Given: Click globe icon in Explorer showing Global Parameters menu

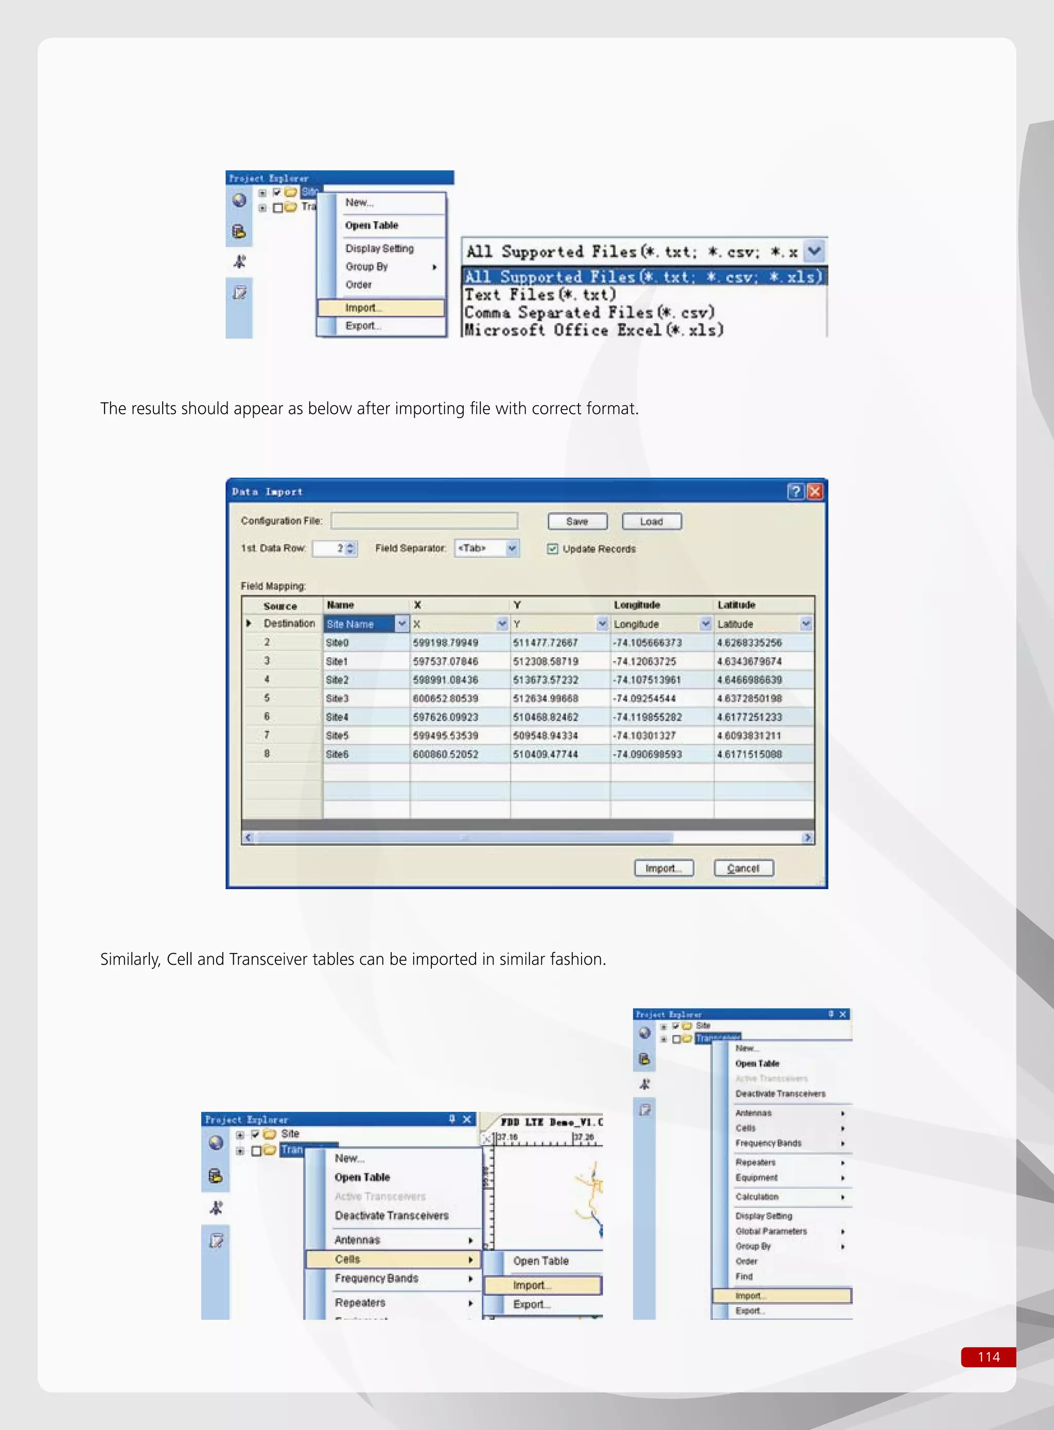Looking at the screenshot, I should coord(645,1032).
